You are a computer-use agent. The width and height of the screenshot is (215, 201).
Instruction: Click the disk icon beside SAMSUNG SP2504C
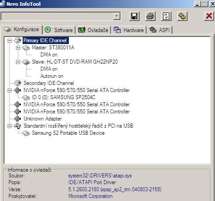click(26, 97)
